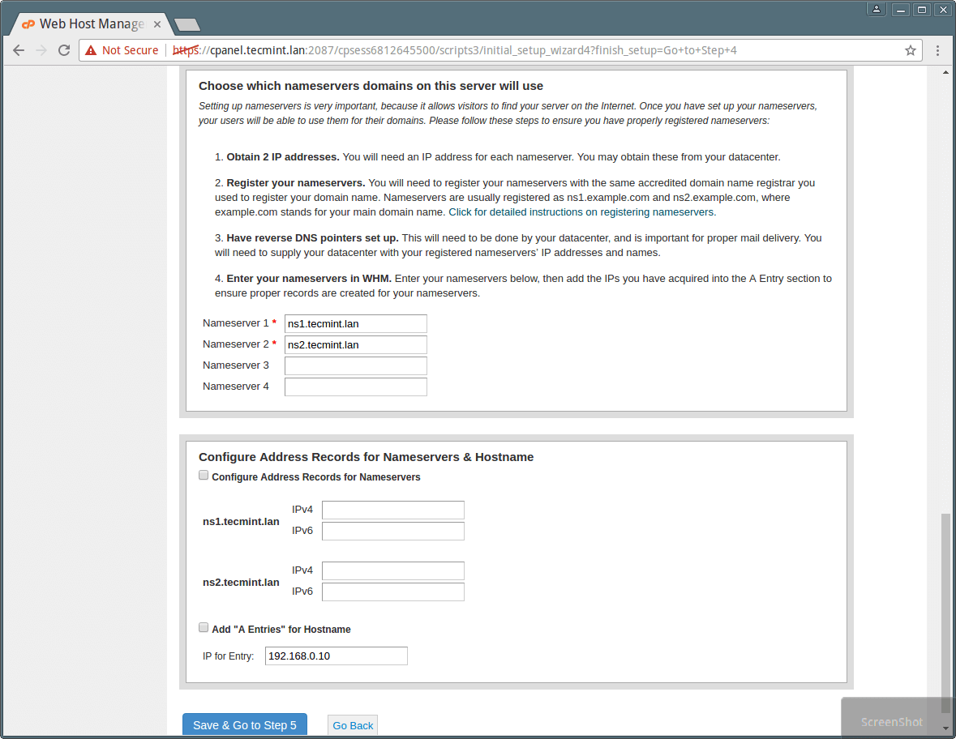Screen dimensions: 956x739
Task: Click the cPanel favicon in the tab
Action: tap(28, 24)
